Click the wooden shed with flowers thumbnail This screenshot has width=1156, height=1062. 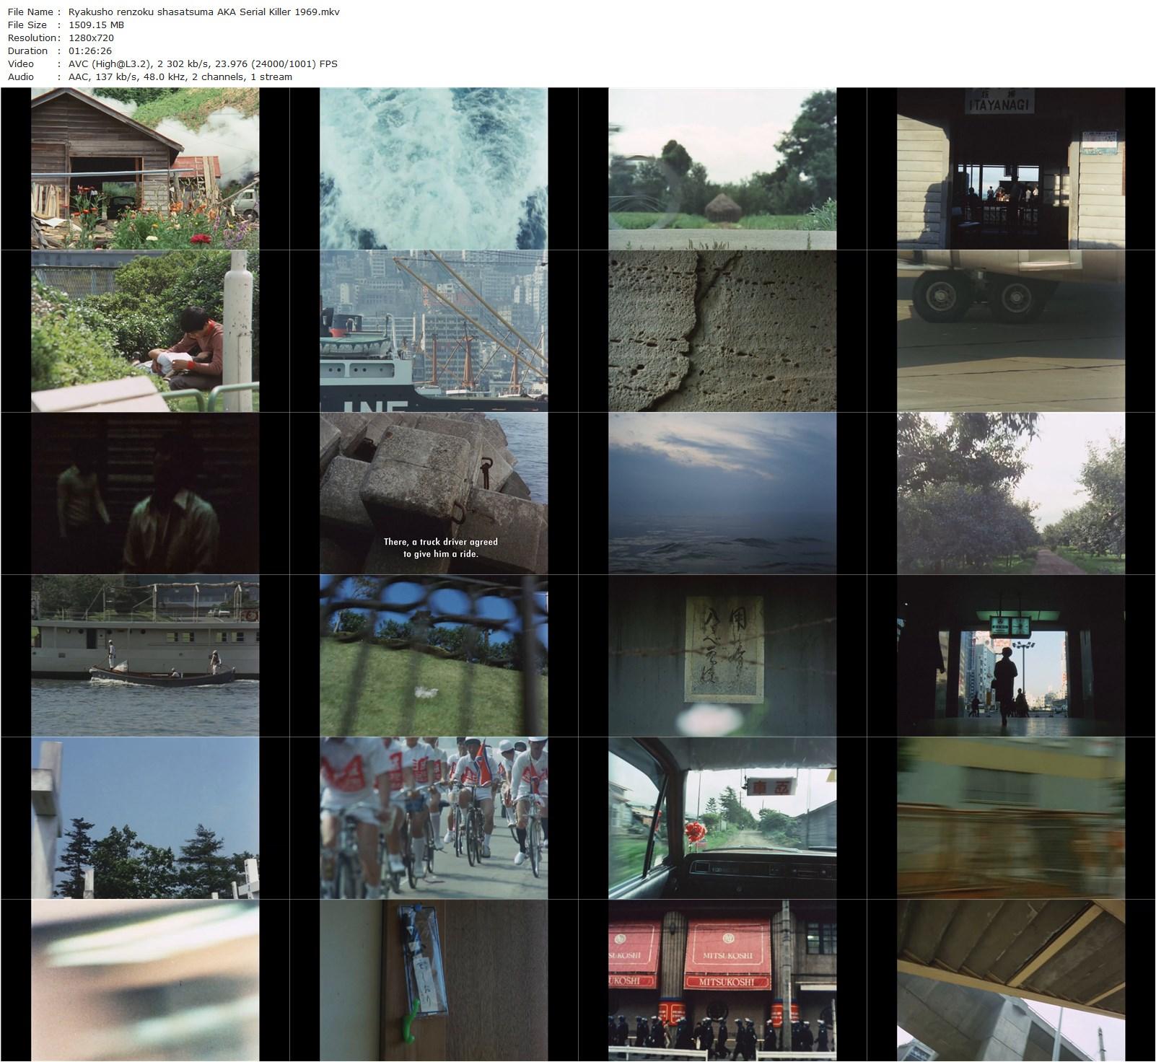[x=145, y=169]
